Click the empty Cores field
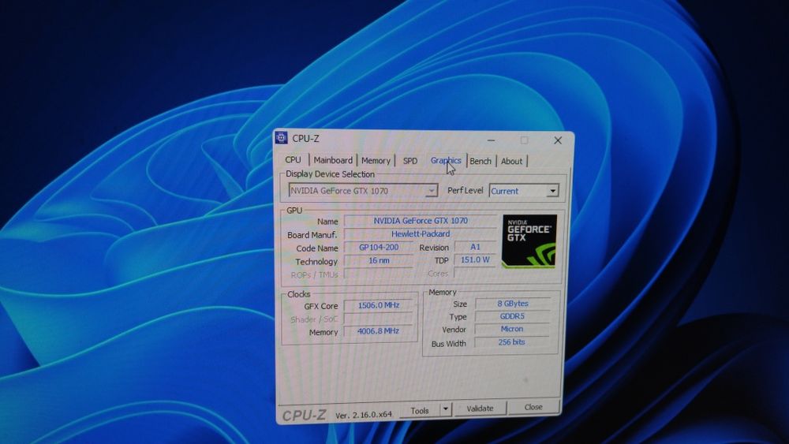The image size is (789, 444). 475,273
